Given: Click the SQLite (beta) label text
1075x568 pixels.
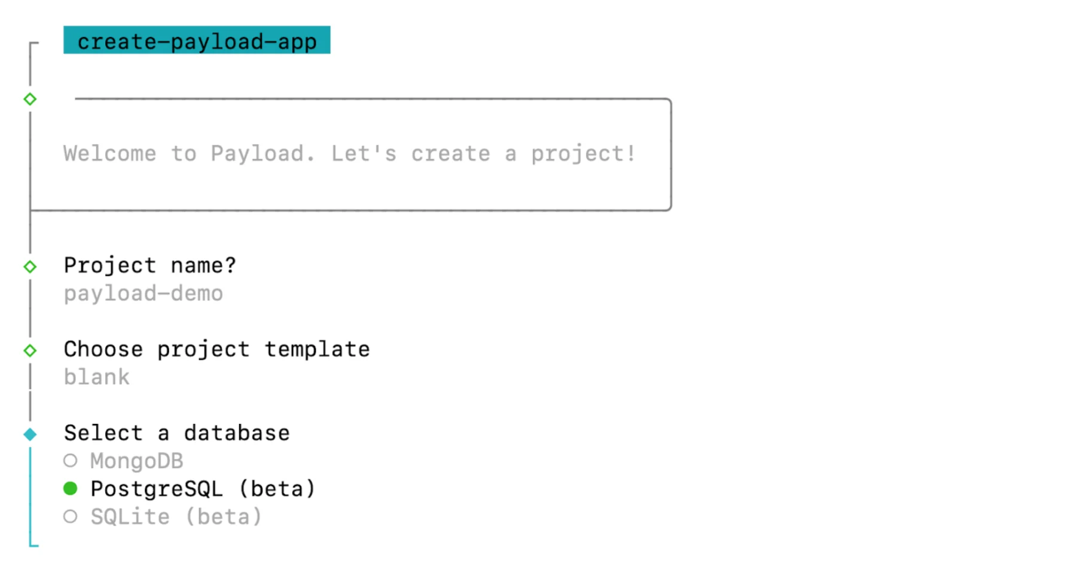Looking at the screenshot, I should point(176,517).
